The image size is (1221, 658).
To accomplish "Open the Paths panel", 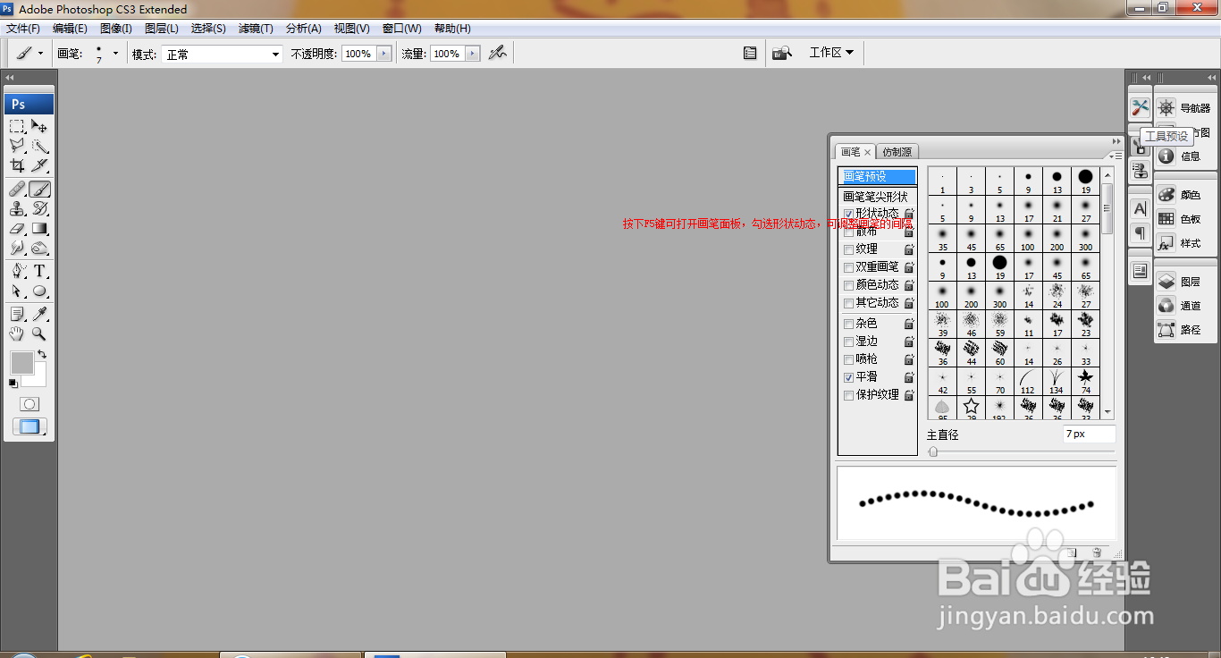I will (1180, 330).
